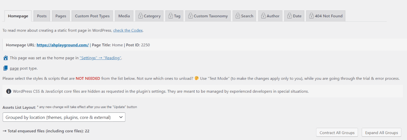Click the blue page post type icon
Screen dimensions: 407x140
(x=5, y=68)
